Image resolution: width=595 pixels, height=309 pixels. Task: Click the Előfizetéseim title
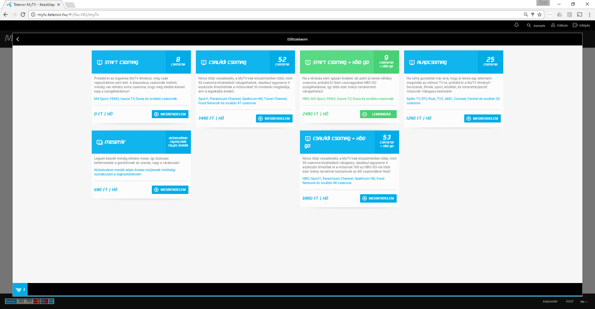297,39
